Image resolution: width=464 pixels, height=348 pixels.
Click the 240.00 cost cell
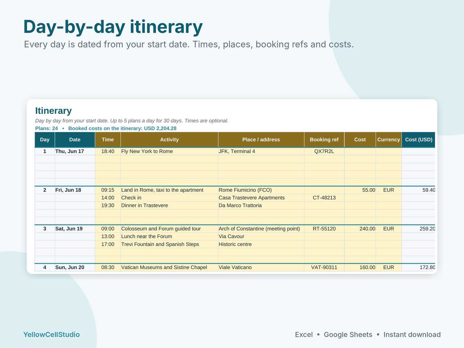coord(360,229)
